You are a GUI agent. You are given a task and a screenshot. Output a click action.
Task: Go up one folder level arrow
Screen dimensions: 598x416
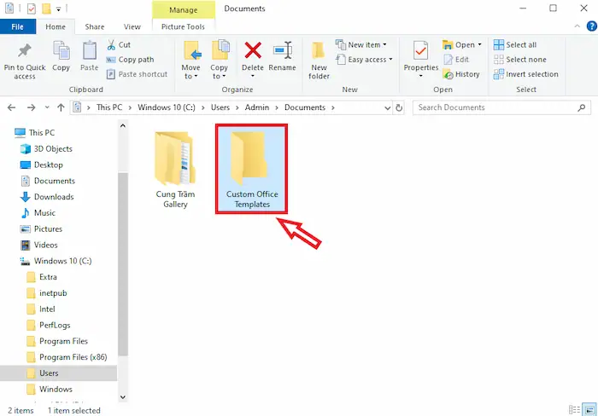[61, 107]
